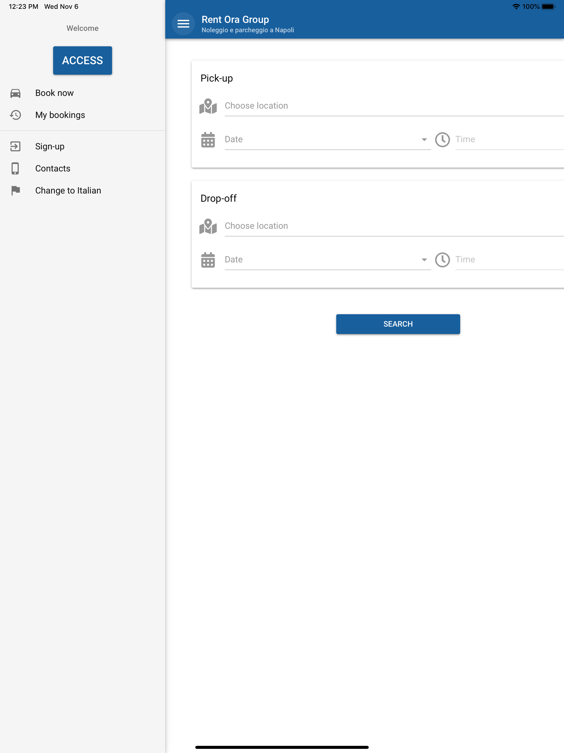Click the Rent Ora Group title
Screen dimensions: 564x753
235,20
